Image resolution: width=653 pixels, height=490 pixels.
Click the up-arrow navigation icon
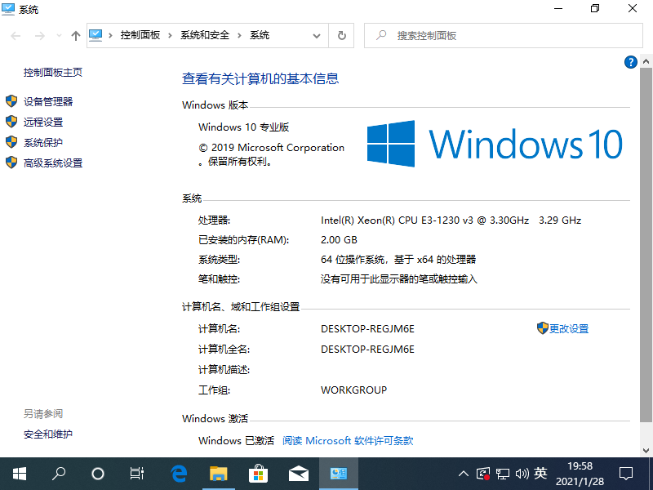point(76,35)
